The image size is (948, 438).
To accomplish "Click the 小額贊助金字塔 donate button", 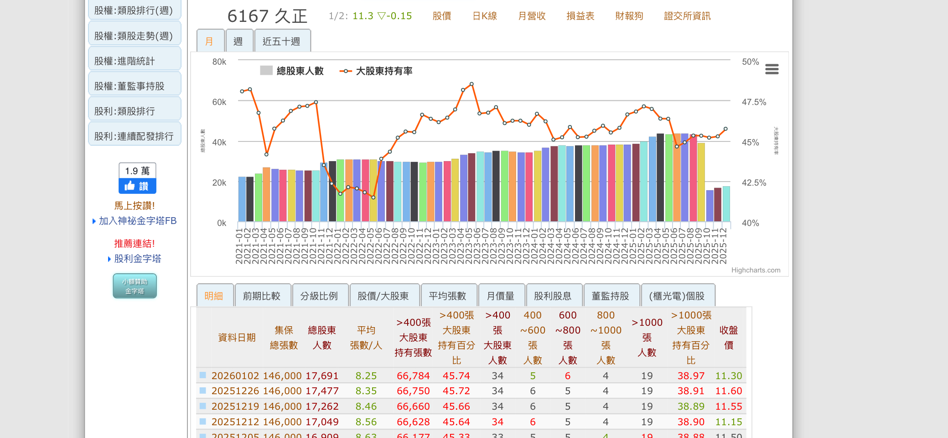I will coord(135,286).
